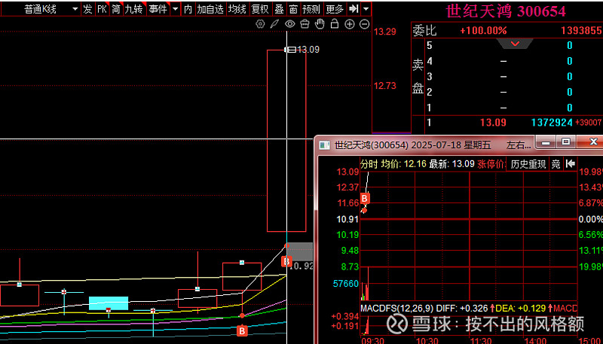This screenshot has width=603, height=344.
Task: Click the collapse-right arrow icon in toolbar
Action: pos(353,9)
